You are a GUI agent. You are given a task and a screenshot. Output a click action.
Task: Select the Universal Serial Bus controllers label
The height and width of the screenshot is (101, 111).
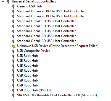[34, 1]
